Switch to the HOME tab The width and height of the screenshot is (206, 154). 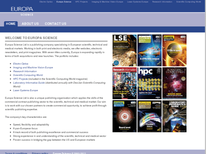(11, 24)
